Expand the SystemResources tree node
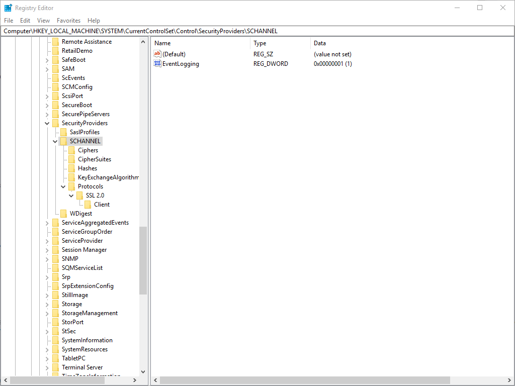The width and height of the screenshot is (515, 386). pos(47,350)
